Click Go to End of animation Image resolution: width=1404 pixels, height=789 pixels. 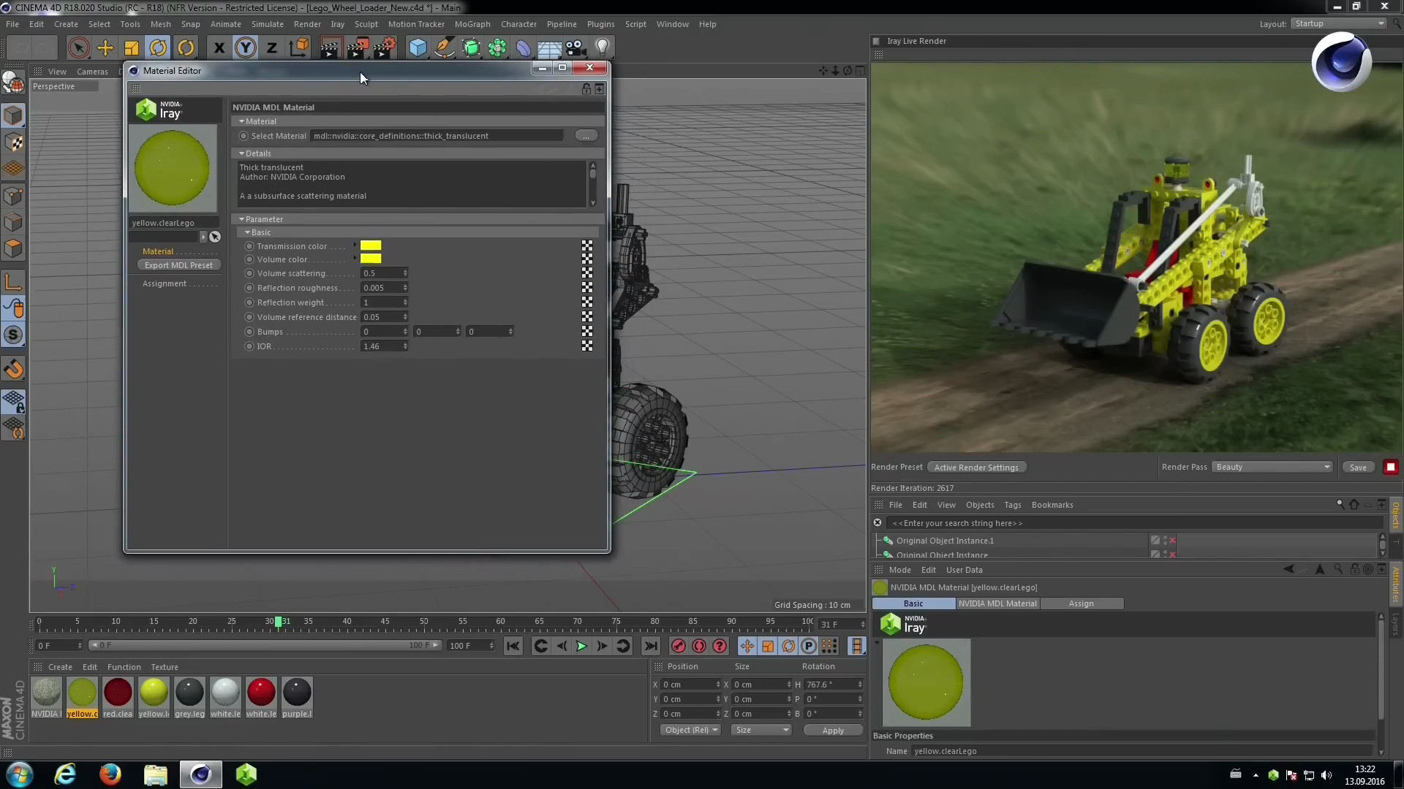pyautogui.click(x=650, y=646)
